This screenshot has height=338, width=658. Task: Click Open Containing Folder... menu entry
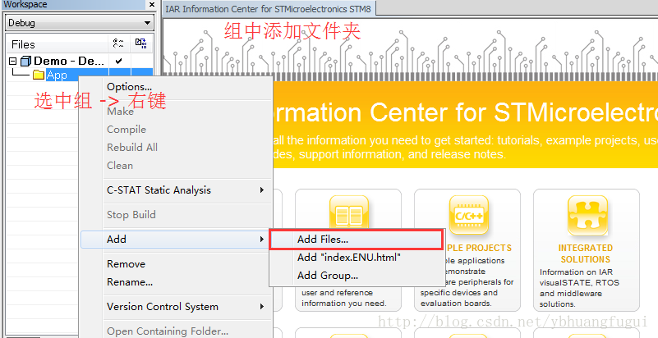176,331
